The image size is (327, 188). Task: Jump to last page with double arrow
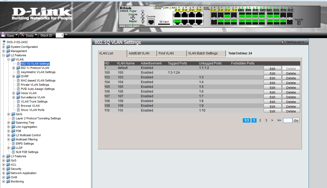(279, 120)
